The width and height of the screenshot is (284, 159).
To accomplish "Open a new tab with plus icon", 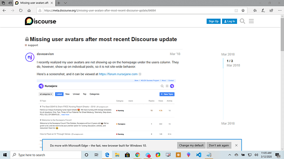I will [59, 3].
